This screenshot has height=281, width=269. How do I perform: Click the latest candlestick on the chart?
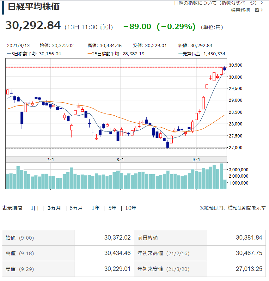click(224, 69)
